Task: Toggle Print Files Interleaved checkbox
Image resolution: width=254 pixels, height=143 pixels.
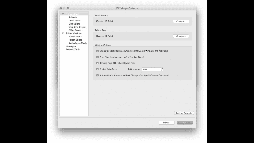Action: 98,57
